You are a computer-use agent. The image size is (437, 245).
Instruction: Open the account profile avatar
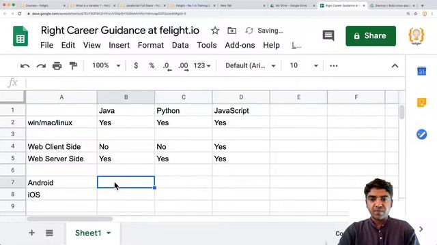pos(416,36)
